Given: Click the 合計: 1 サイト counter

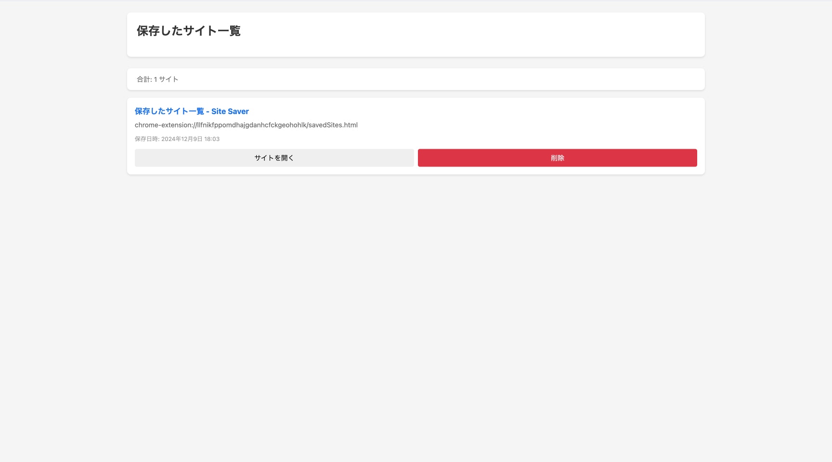Looking at the screenshot, I should point(156,79).
